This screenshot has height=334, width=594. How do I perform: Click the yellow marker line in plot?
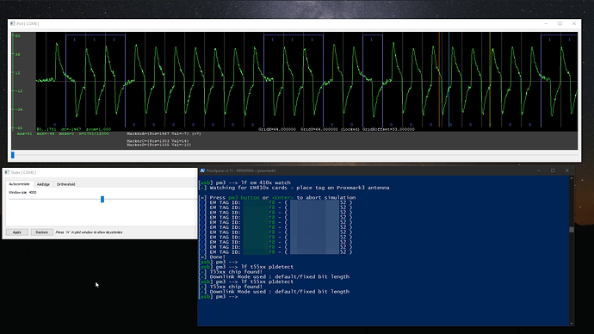click(490, 79)
